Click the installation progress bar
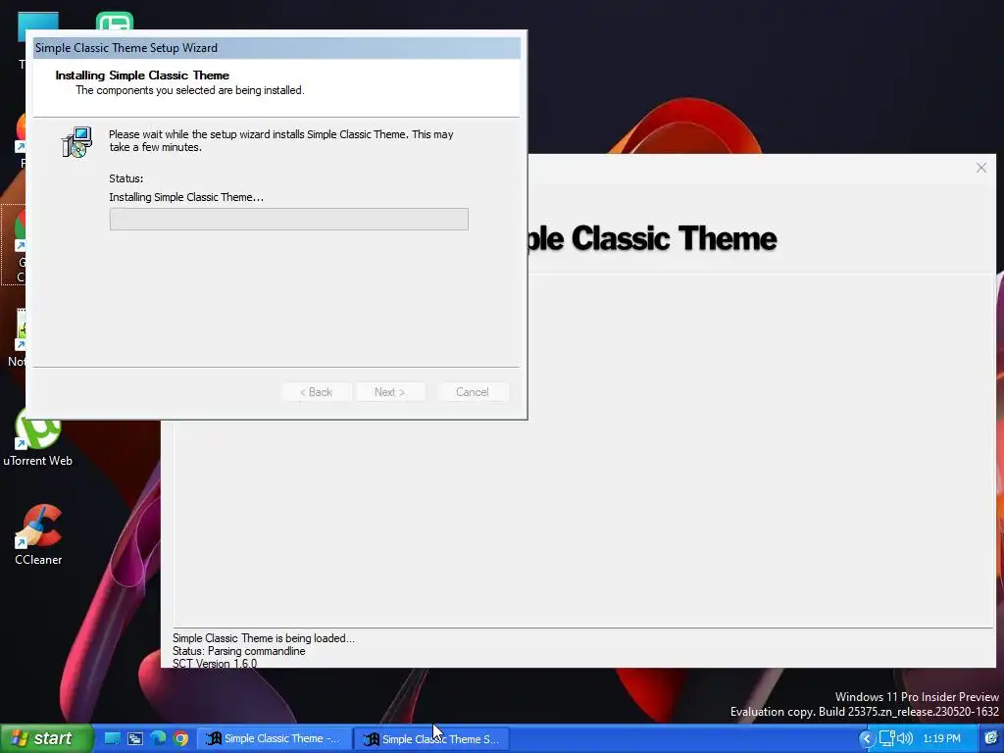Screen dimensions: 1004x753 point(289,219)
